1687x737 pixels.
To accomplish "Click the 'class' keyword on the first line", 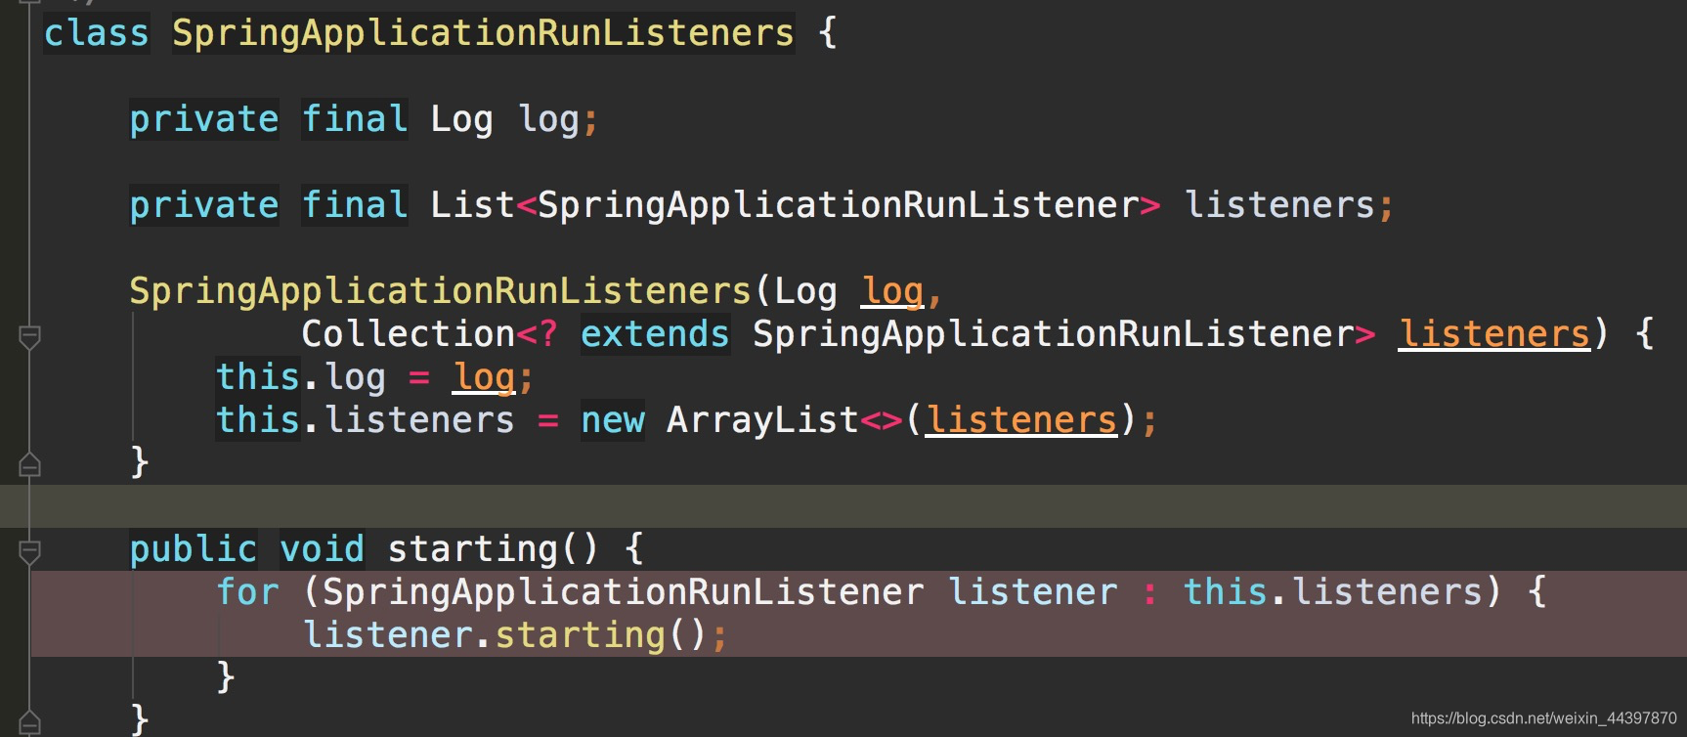I will pos(96,33).
